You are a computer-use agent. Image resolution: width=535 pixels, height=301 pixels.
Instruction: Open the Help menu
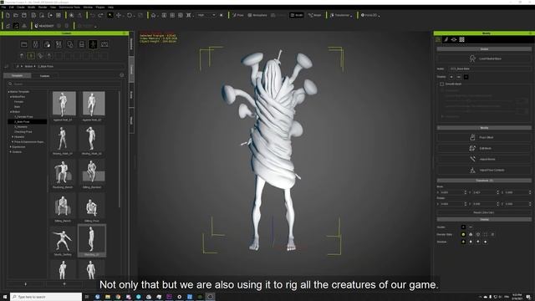coord(110,8)
